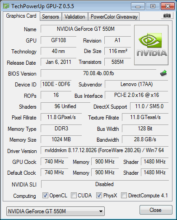This screenshot has height=220, width=177.
Task: Toggle the DirectCompute 4.1 checkbox
Action: (124, 195)
